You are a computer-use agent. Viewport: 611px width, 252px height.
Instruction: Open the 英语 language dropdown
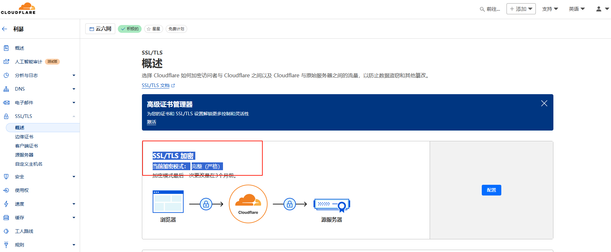tap(577, 9)
